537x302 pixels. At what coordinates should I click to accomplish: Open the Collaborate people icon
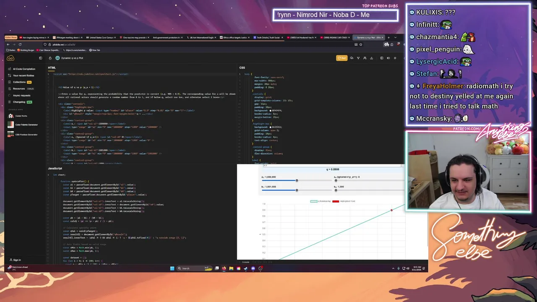pyautogui.click(x=365, y=58)
